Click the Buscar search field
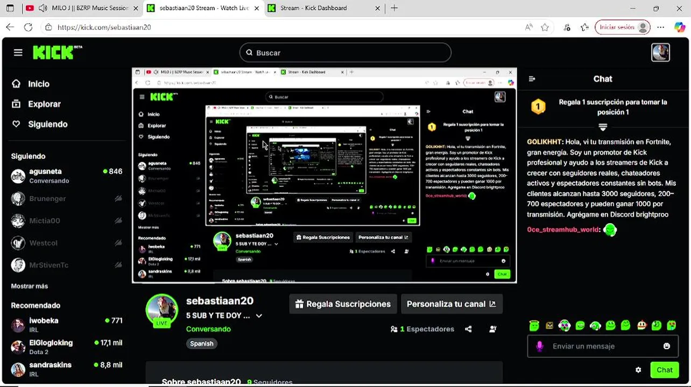The width and height of the screenshot is (691, 387). (x=345, y=53)
